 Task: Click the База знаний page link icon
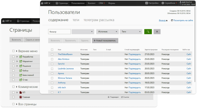(20, 75)
